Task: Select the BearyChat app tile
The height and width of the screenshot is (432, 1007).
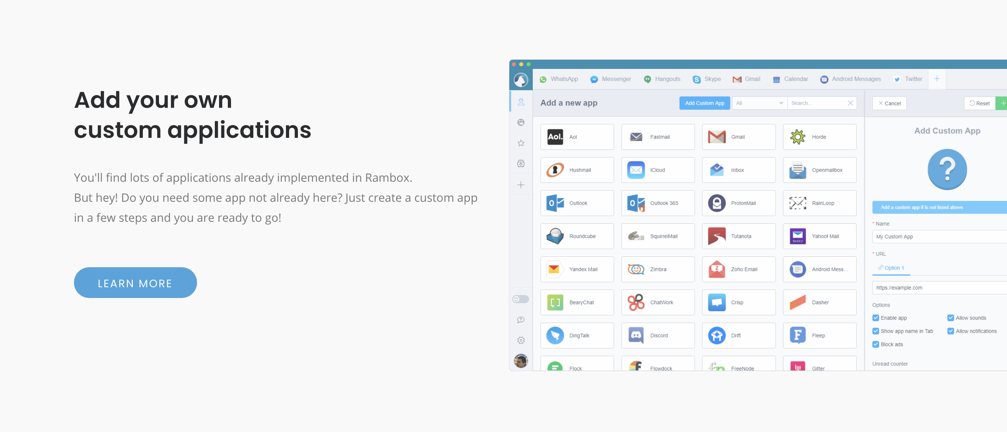Action: pos(577,303)
